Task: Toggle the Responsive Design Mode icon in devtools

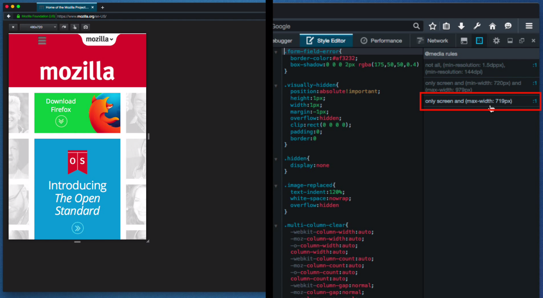Action: pyautogui.click(x=479, y=41)
